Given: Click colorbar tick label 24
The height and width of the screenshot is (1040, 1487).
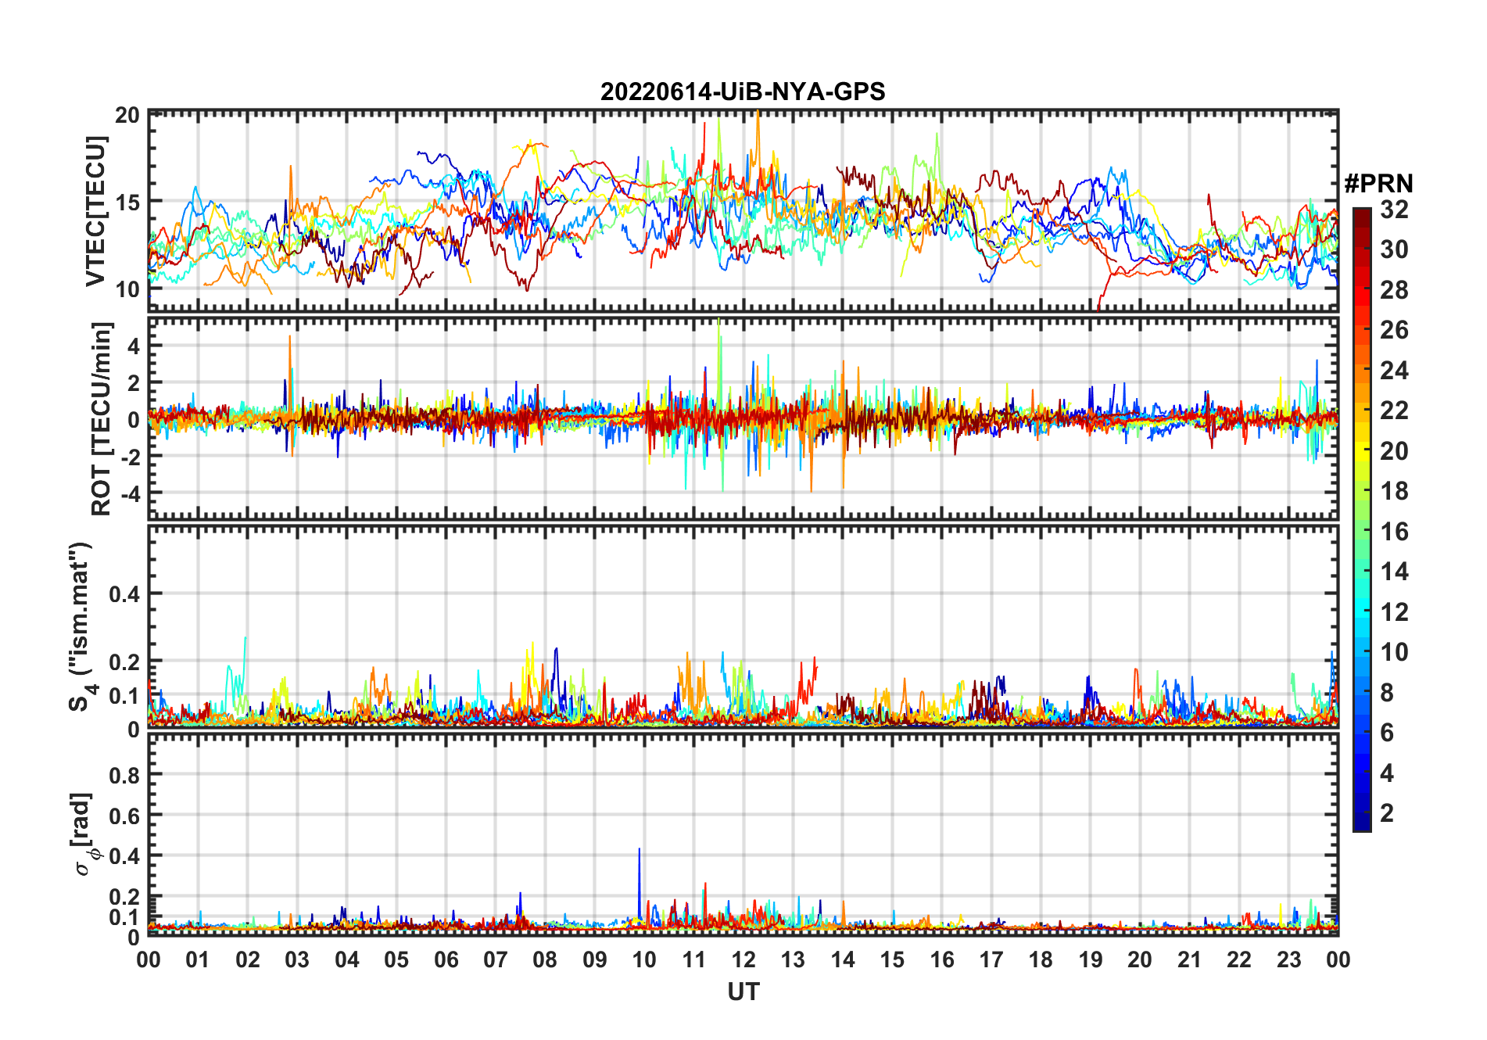Looking at the screenshot, I should click(1394, 370).
